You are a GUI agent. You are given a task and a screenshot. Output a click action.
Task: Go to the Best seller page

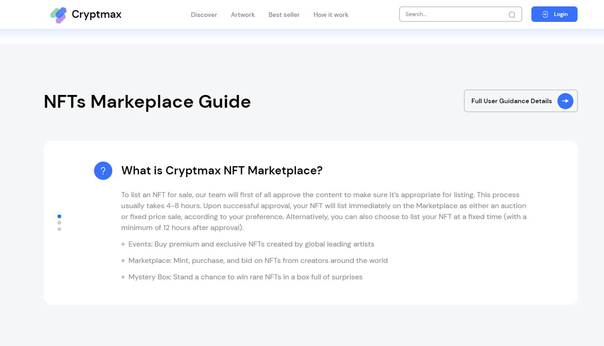[284, 15]
